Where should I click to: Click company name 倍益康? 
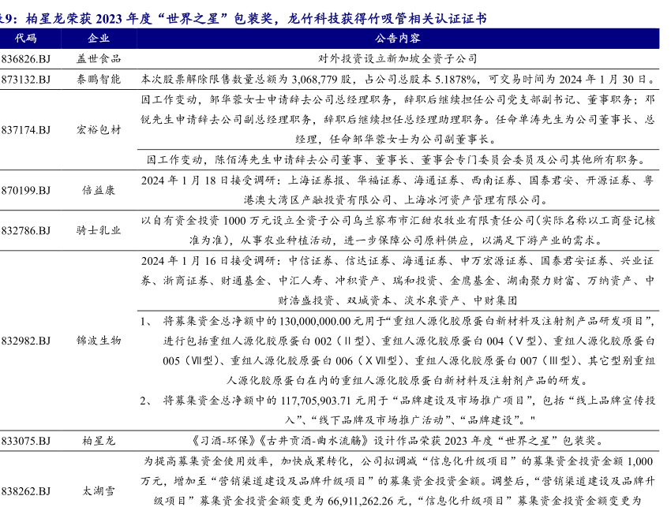click(x=99, y=190)
